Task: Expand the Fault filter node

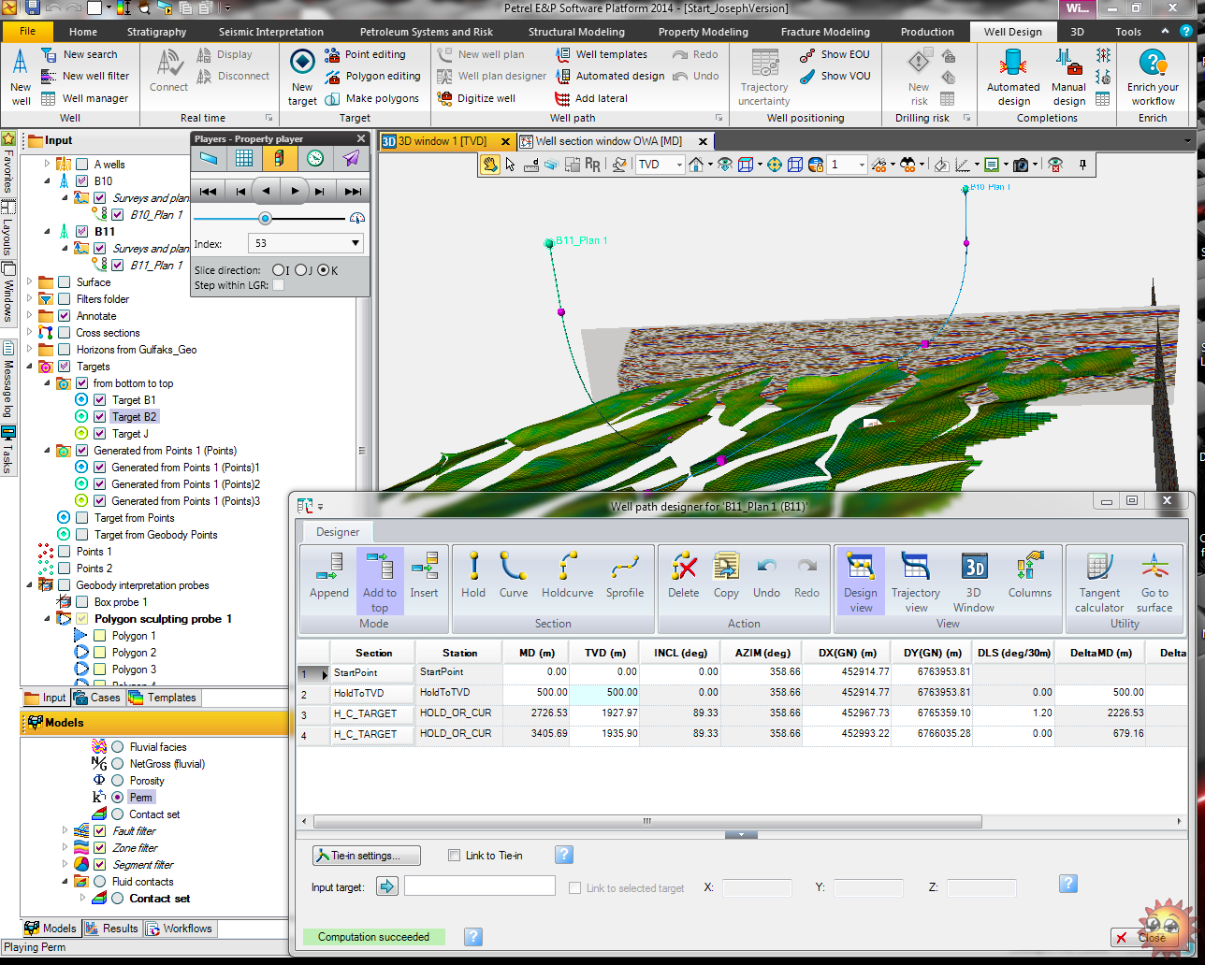Action: click(65, 831)
